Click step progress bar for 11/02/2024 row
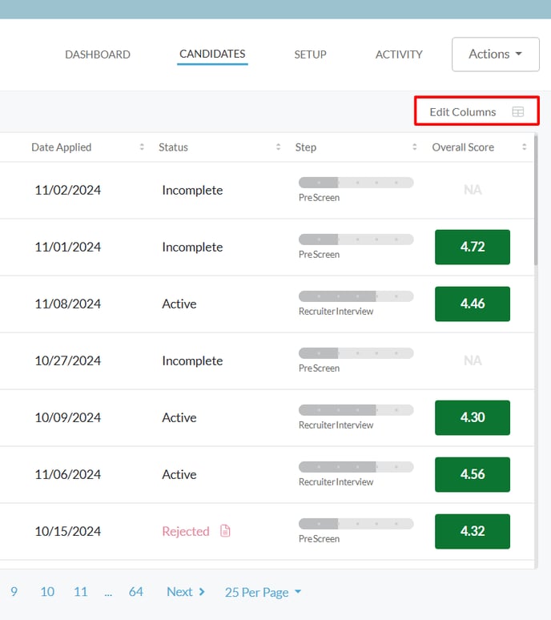The height and width of the screenshot is (620, 551). tap(356, 183)
